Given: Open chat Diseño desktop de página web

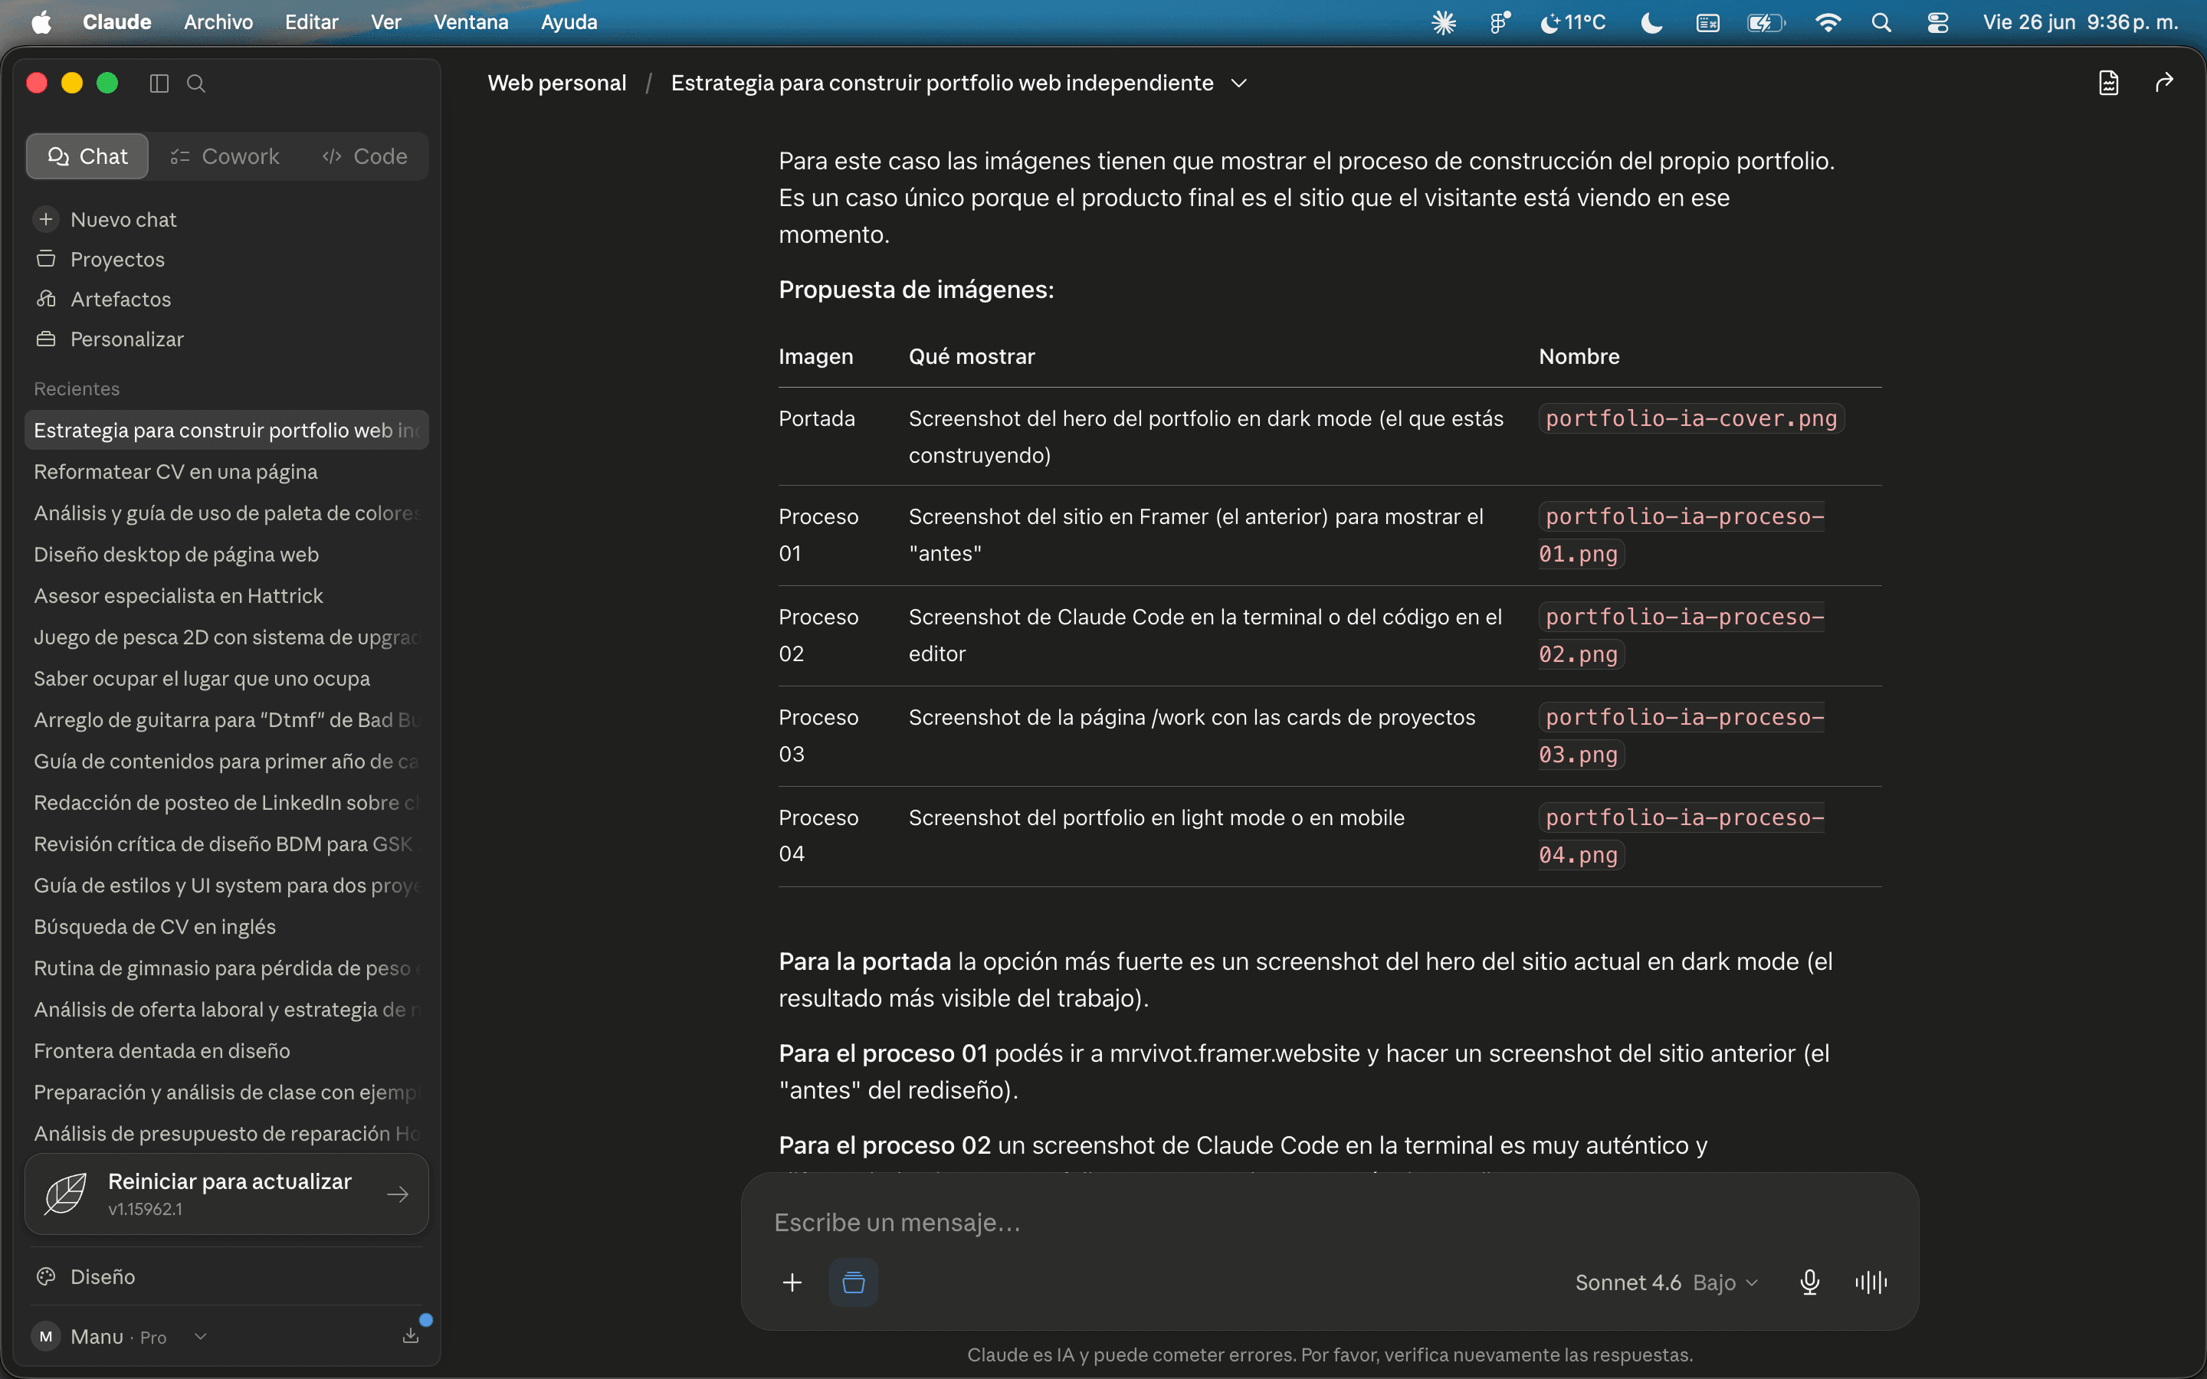Looking at the screenshot, I should (x=226, y=555).
